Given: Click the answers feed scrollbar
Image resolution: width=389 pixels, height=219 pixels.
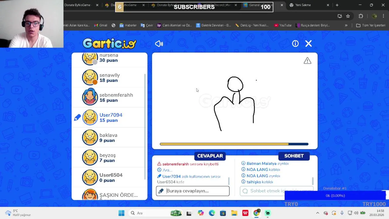Looking at the screenshot, I should 229,181.
